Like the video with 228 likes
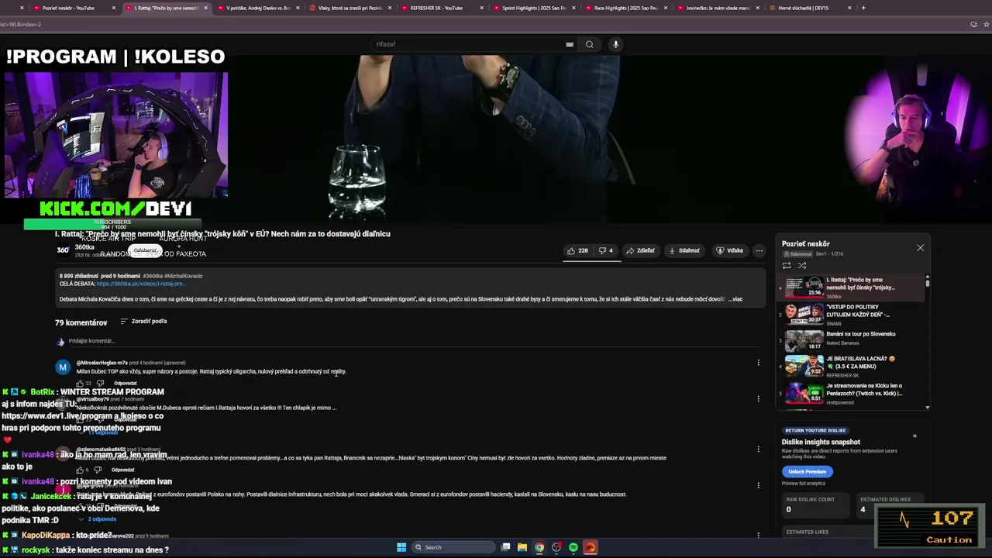The width and height of the screenshot is (992, 558). click(577, 250)
